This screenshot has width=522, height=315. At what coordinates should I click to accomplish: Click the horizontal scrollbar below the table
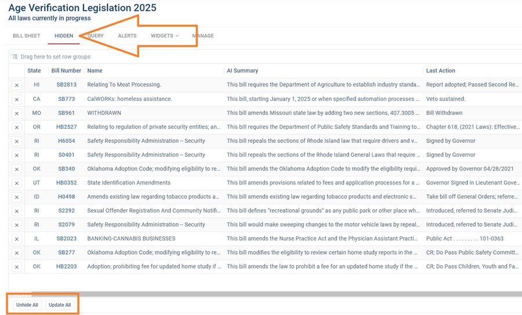point(261,294)
